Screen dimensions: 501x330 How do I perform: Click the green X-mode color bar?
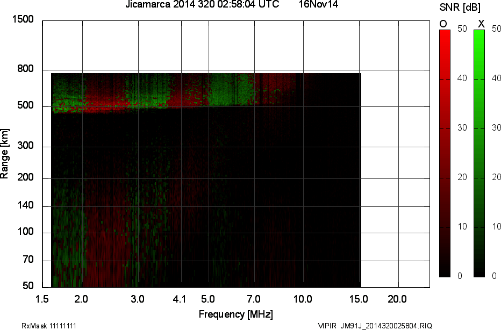point(479,153)
